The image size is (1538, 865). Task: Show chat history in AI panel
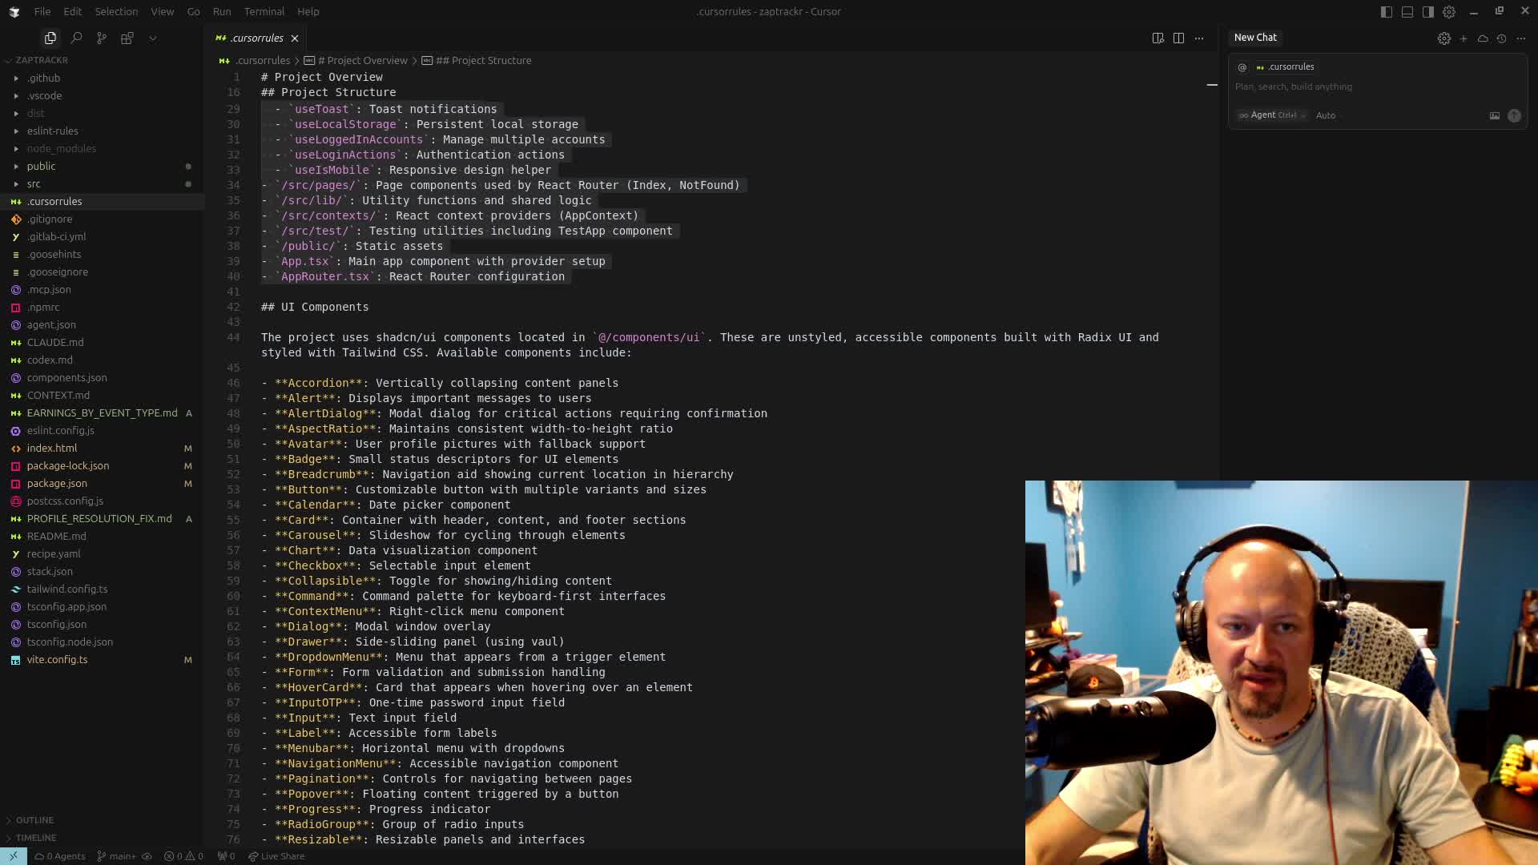pyautogui.click(x=1501, y=38)
